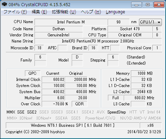Open the ヘルプ (H) menu
Viewport: 166px width, 139px height.
point(91,12)
